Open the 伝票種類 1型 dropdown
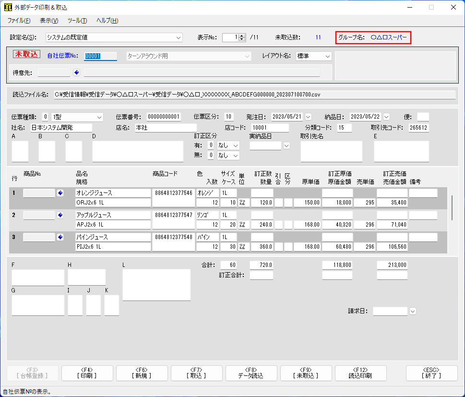465x397 pixels. pyautogui.click(x=99, y=117)
